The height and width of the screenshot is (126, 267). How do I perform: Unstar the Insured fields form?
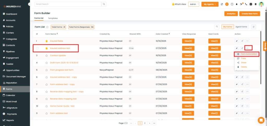point(47,41)
